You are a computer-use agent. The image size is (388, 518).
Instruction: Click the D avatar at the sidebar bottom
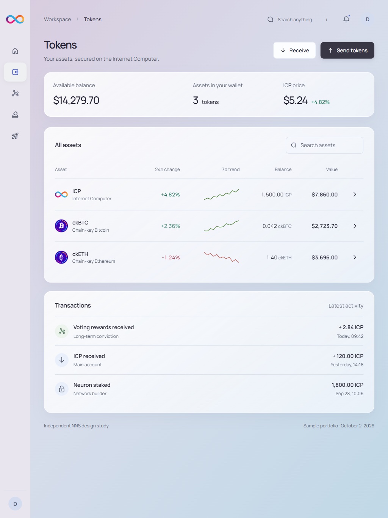pos(15,504)
